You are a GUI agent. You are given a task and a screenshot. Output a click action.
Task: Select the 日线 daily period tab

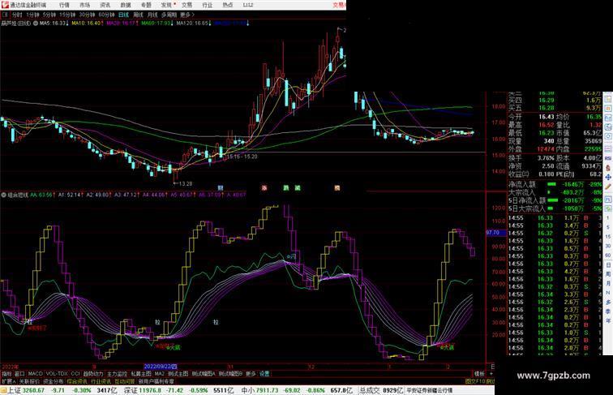pyautogui.click(x=123, y=15)
